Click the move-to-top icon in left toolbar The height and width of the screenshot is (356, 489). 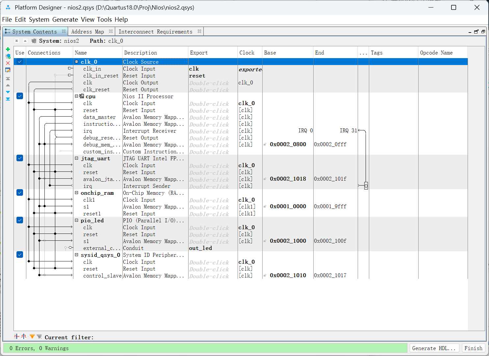(8, 79)
